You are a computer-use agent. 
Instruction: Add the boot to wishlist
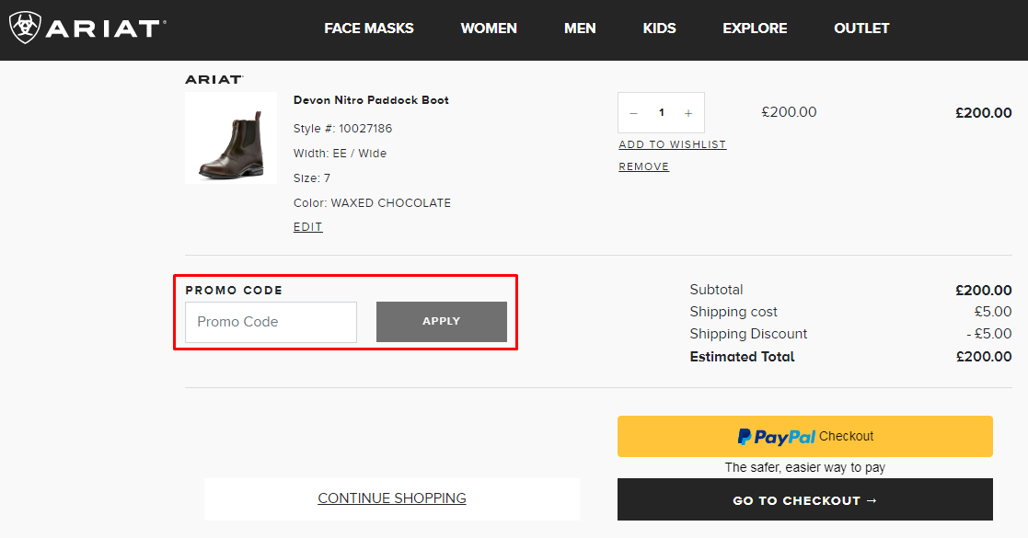coord(672,144)
